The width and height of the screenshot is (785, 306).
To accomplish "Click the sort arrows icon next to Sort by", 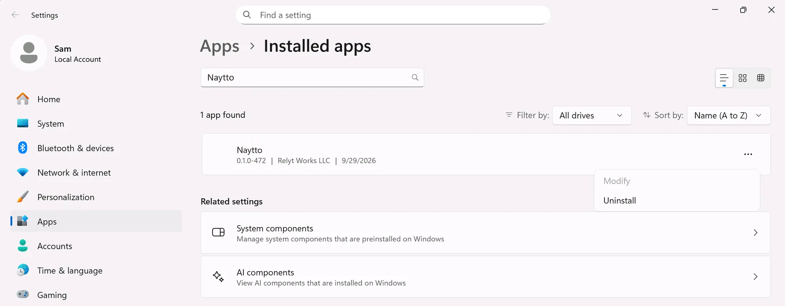I will tap(646, 115).
